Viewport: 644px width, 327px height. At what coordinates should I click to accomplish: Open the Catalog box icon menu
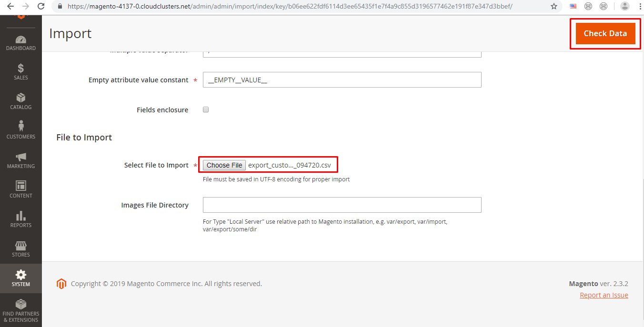click(20, 101)
